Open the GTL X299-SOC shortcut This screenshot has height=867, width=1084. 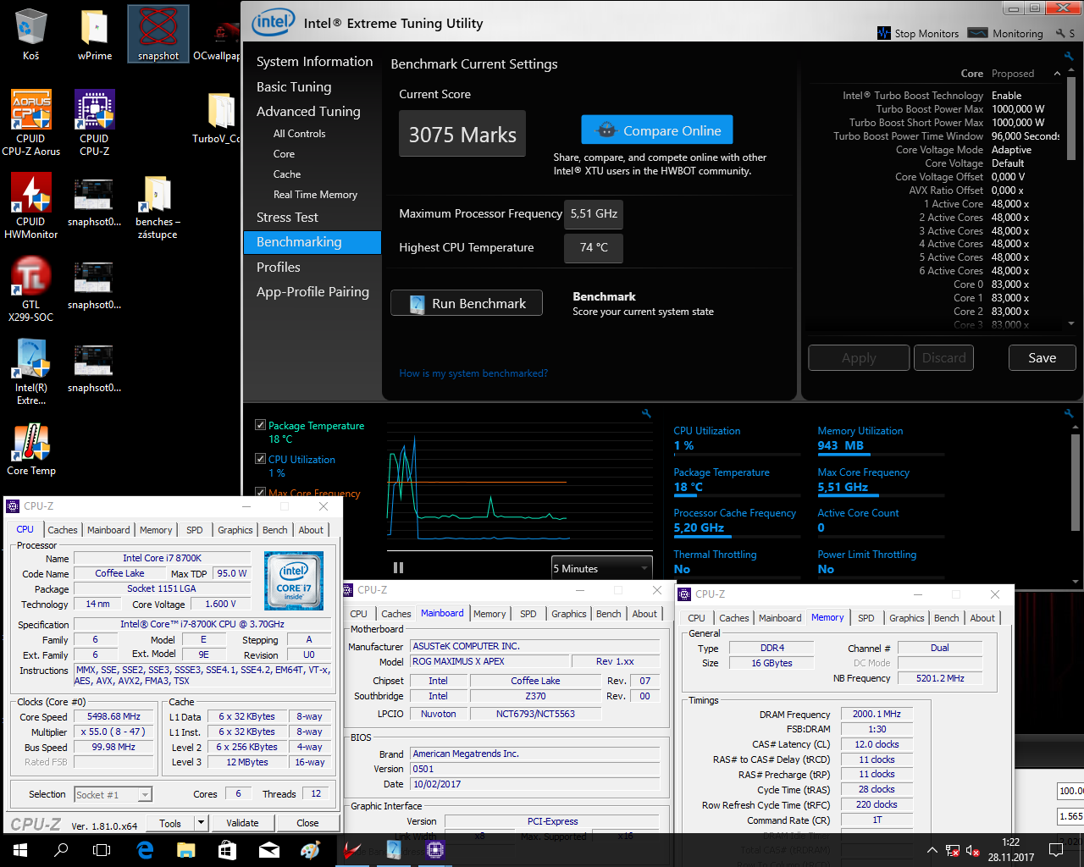31,289
